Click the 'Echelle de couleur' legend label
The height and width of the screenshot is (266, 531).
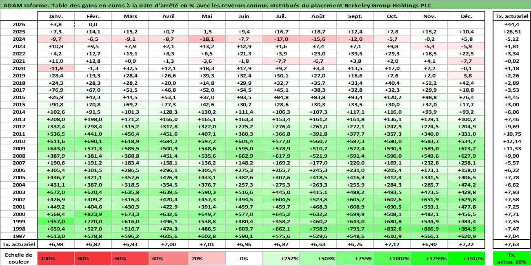point(19,258)
